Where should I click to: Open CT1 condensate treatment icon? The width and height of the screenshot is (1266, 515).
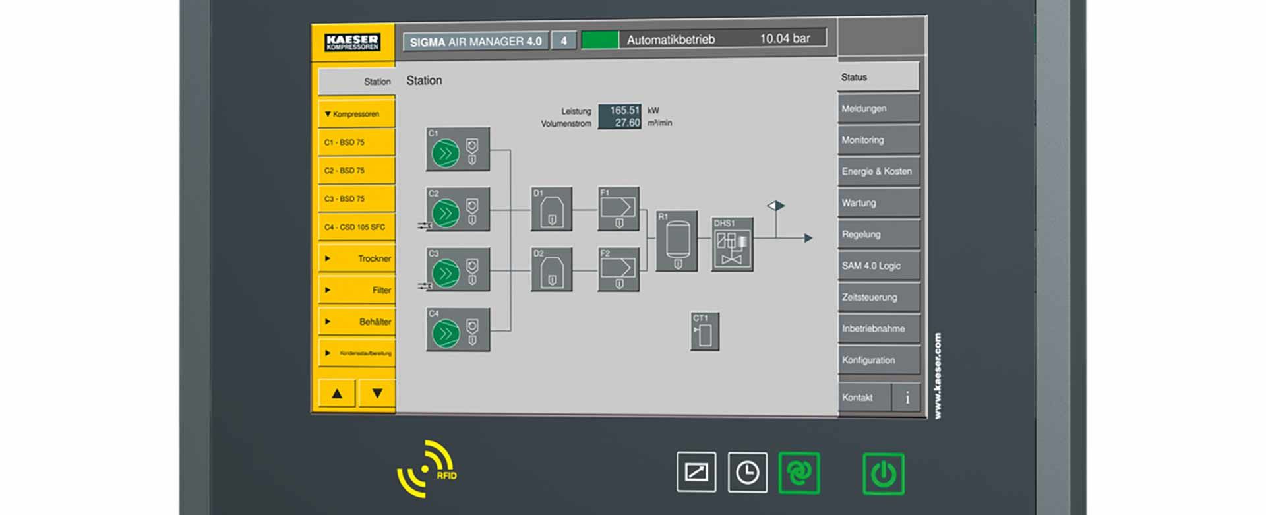pos(704,332)
